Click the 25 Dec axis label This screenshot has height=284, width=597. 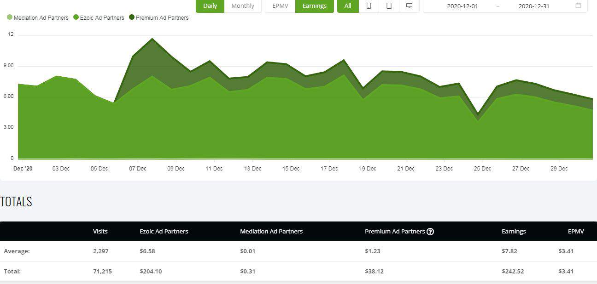tap(482, 169)
